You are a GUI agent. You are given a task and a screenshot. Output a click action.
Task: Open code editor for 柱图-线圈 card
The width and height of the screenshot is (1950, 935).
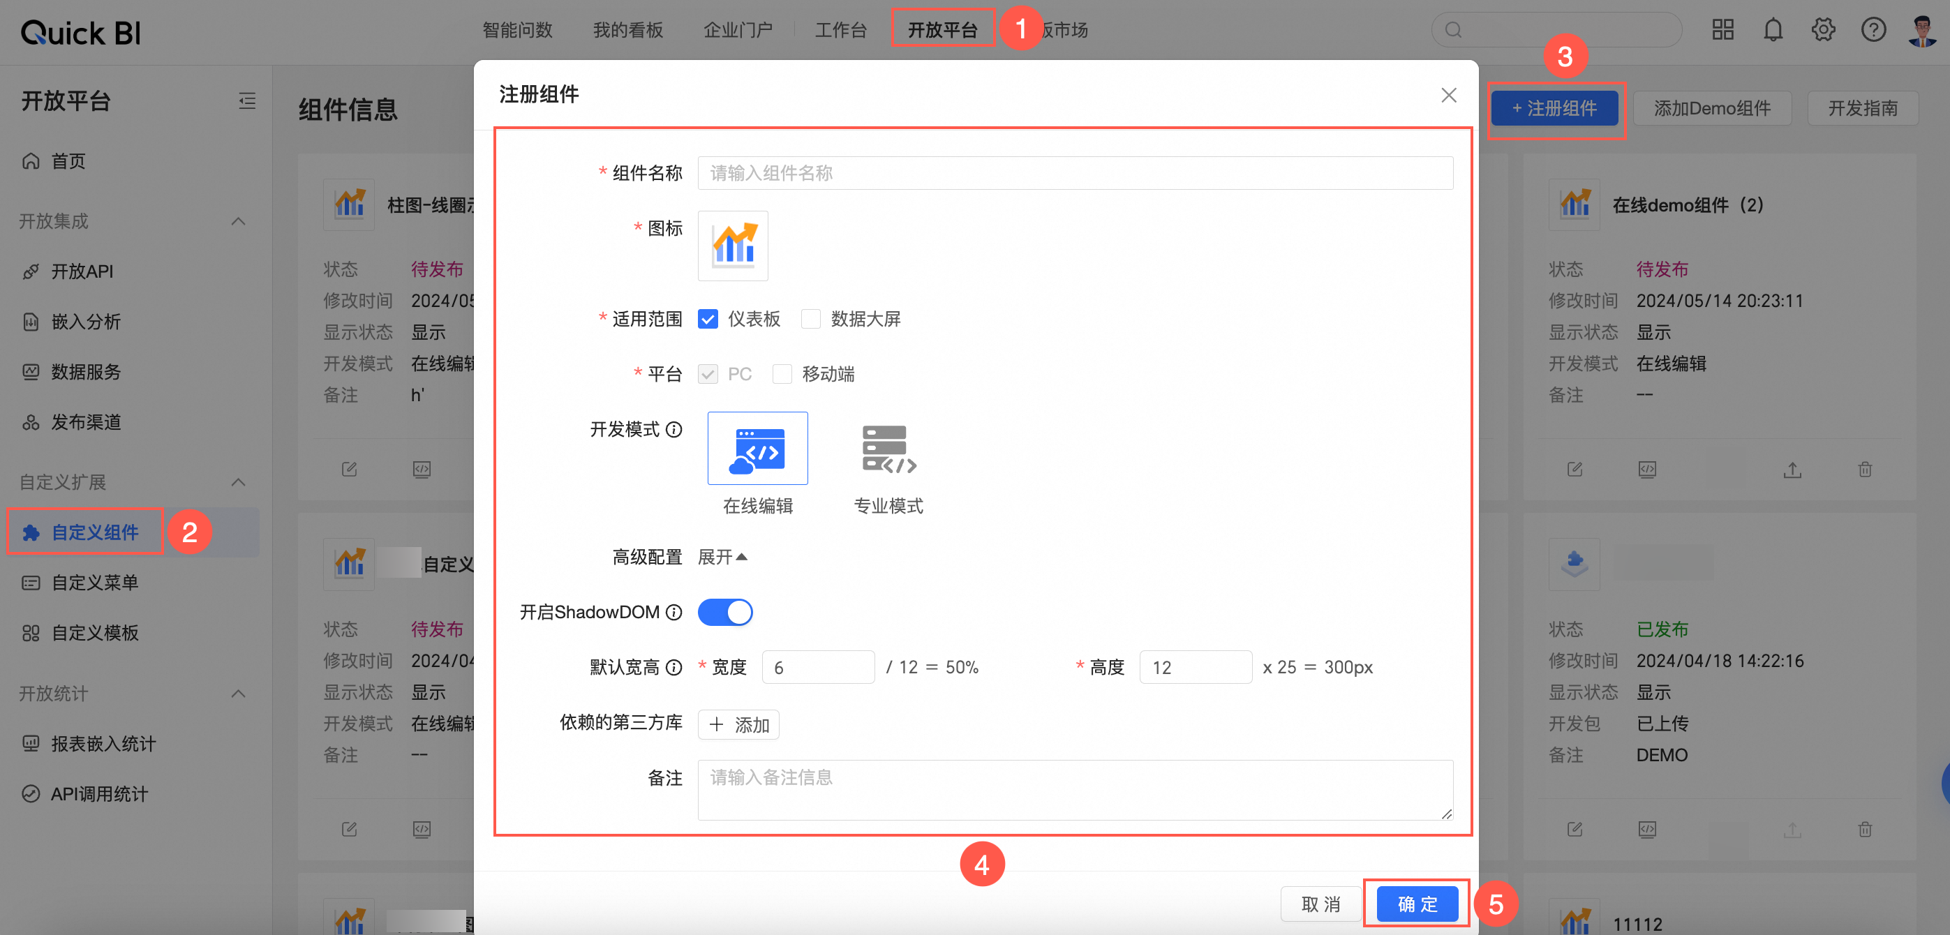pos(422,469)
